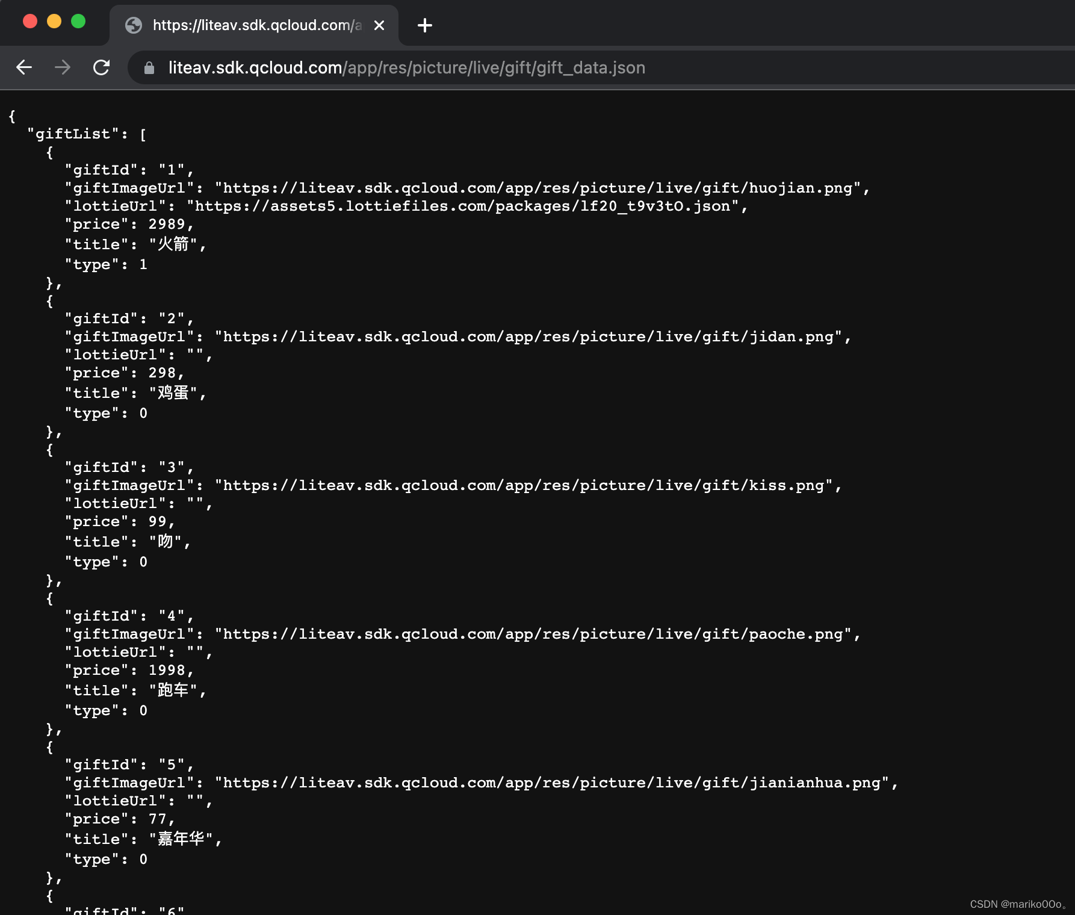Click the title "吻" line
The image size is (1075, 915).
coord(128,542)
